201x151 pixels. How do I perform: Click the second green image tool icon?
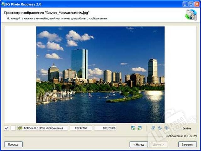139,128
